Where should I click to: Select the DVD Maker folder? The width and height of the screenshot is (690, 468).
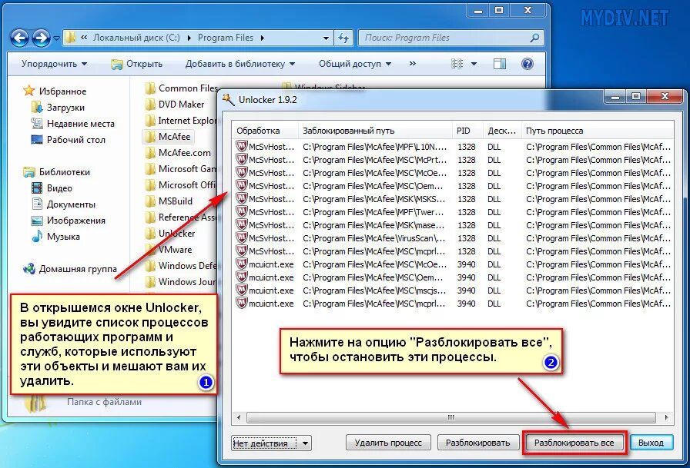coord(175,105)
